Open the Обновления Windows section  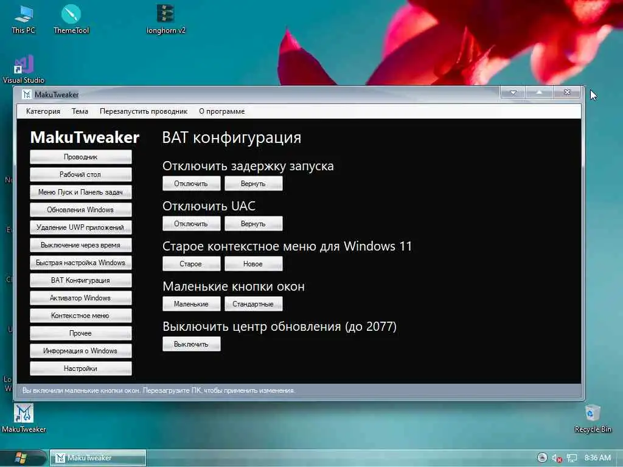pyautogui.click(x=81, y=210)
